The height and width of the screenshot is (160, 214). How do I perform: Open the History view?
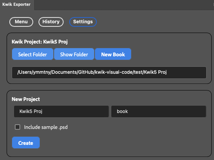point(51,22)
